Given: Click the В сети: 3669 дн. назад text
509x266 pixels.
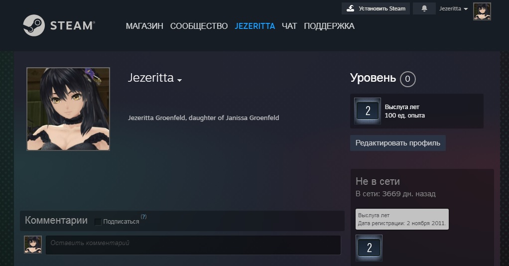Looking at the screenshot, I should point(395,194).
